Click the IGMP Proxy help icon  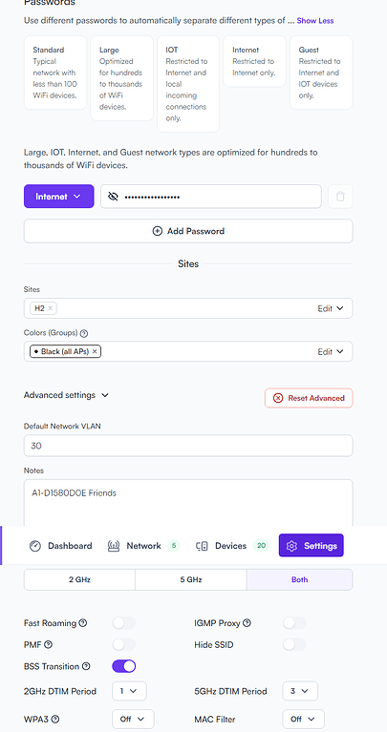pyautogui.click(x=247, y=623)
